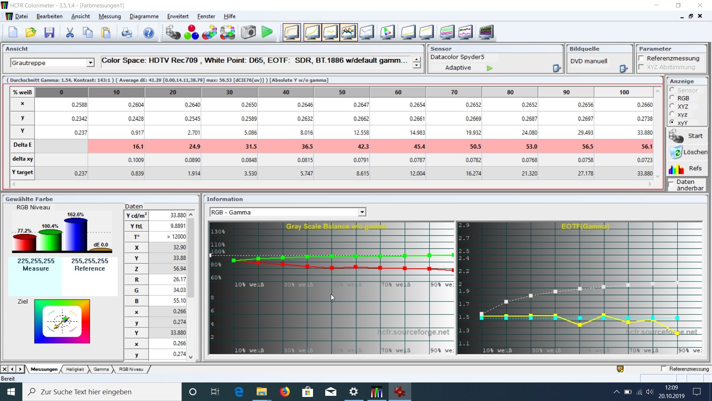Open the striped multi-color lines view icon
The height and width of the screenshot is (401, 712).
tap(447, 32)
